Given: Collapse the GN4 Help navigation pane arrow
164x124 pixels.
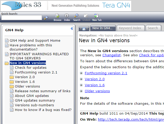Looking at the screenshot, I should [72, 28].
